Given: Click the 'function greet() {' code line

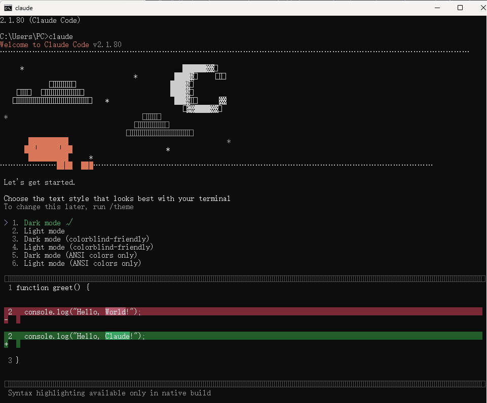Looking at the screenshot, I should (x=53, y=288).
